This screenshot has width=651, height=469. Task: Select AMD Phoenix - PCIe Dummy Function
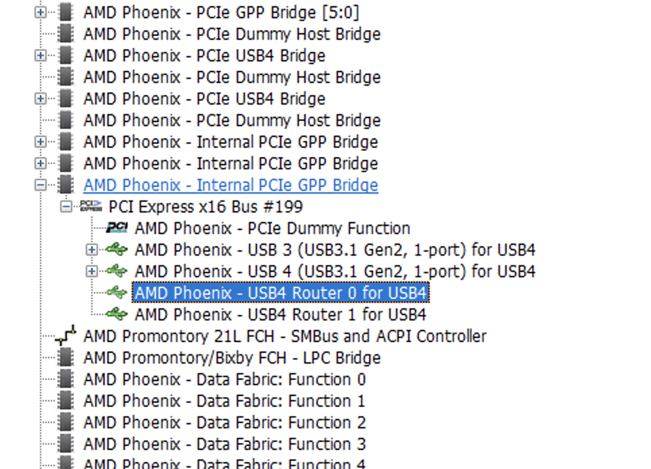pos(273,228)
